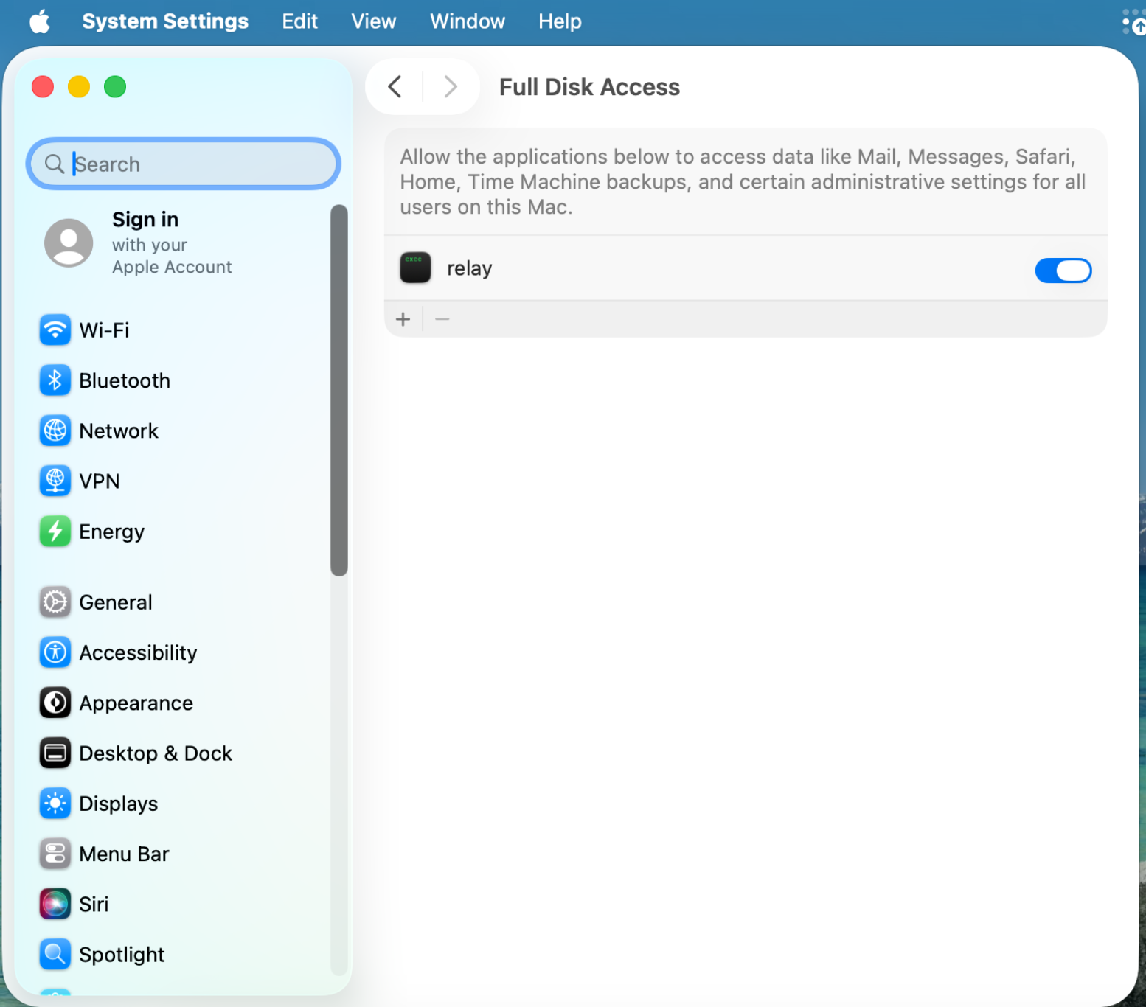
Task: Go forward with the right chevron
Action: 451,86
